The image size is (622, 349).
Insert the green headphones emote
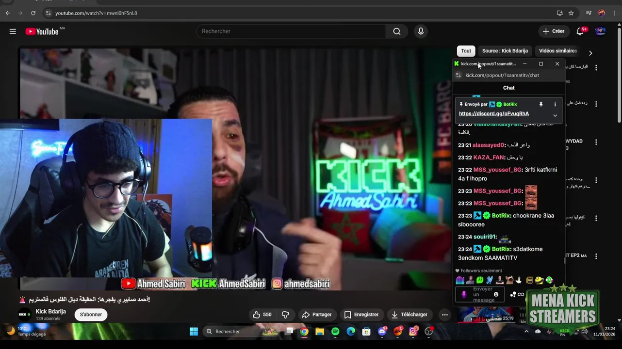click(549, 280)
